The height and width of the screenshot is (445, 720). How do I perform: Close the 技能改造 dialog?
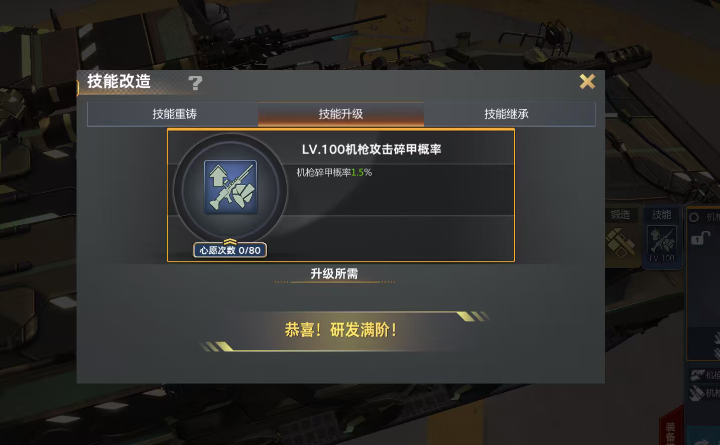[x=587, y=81]
